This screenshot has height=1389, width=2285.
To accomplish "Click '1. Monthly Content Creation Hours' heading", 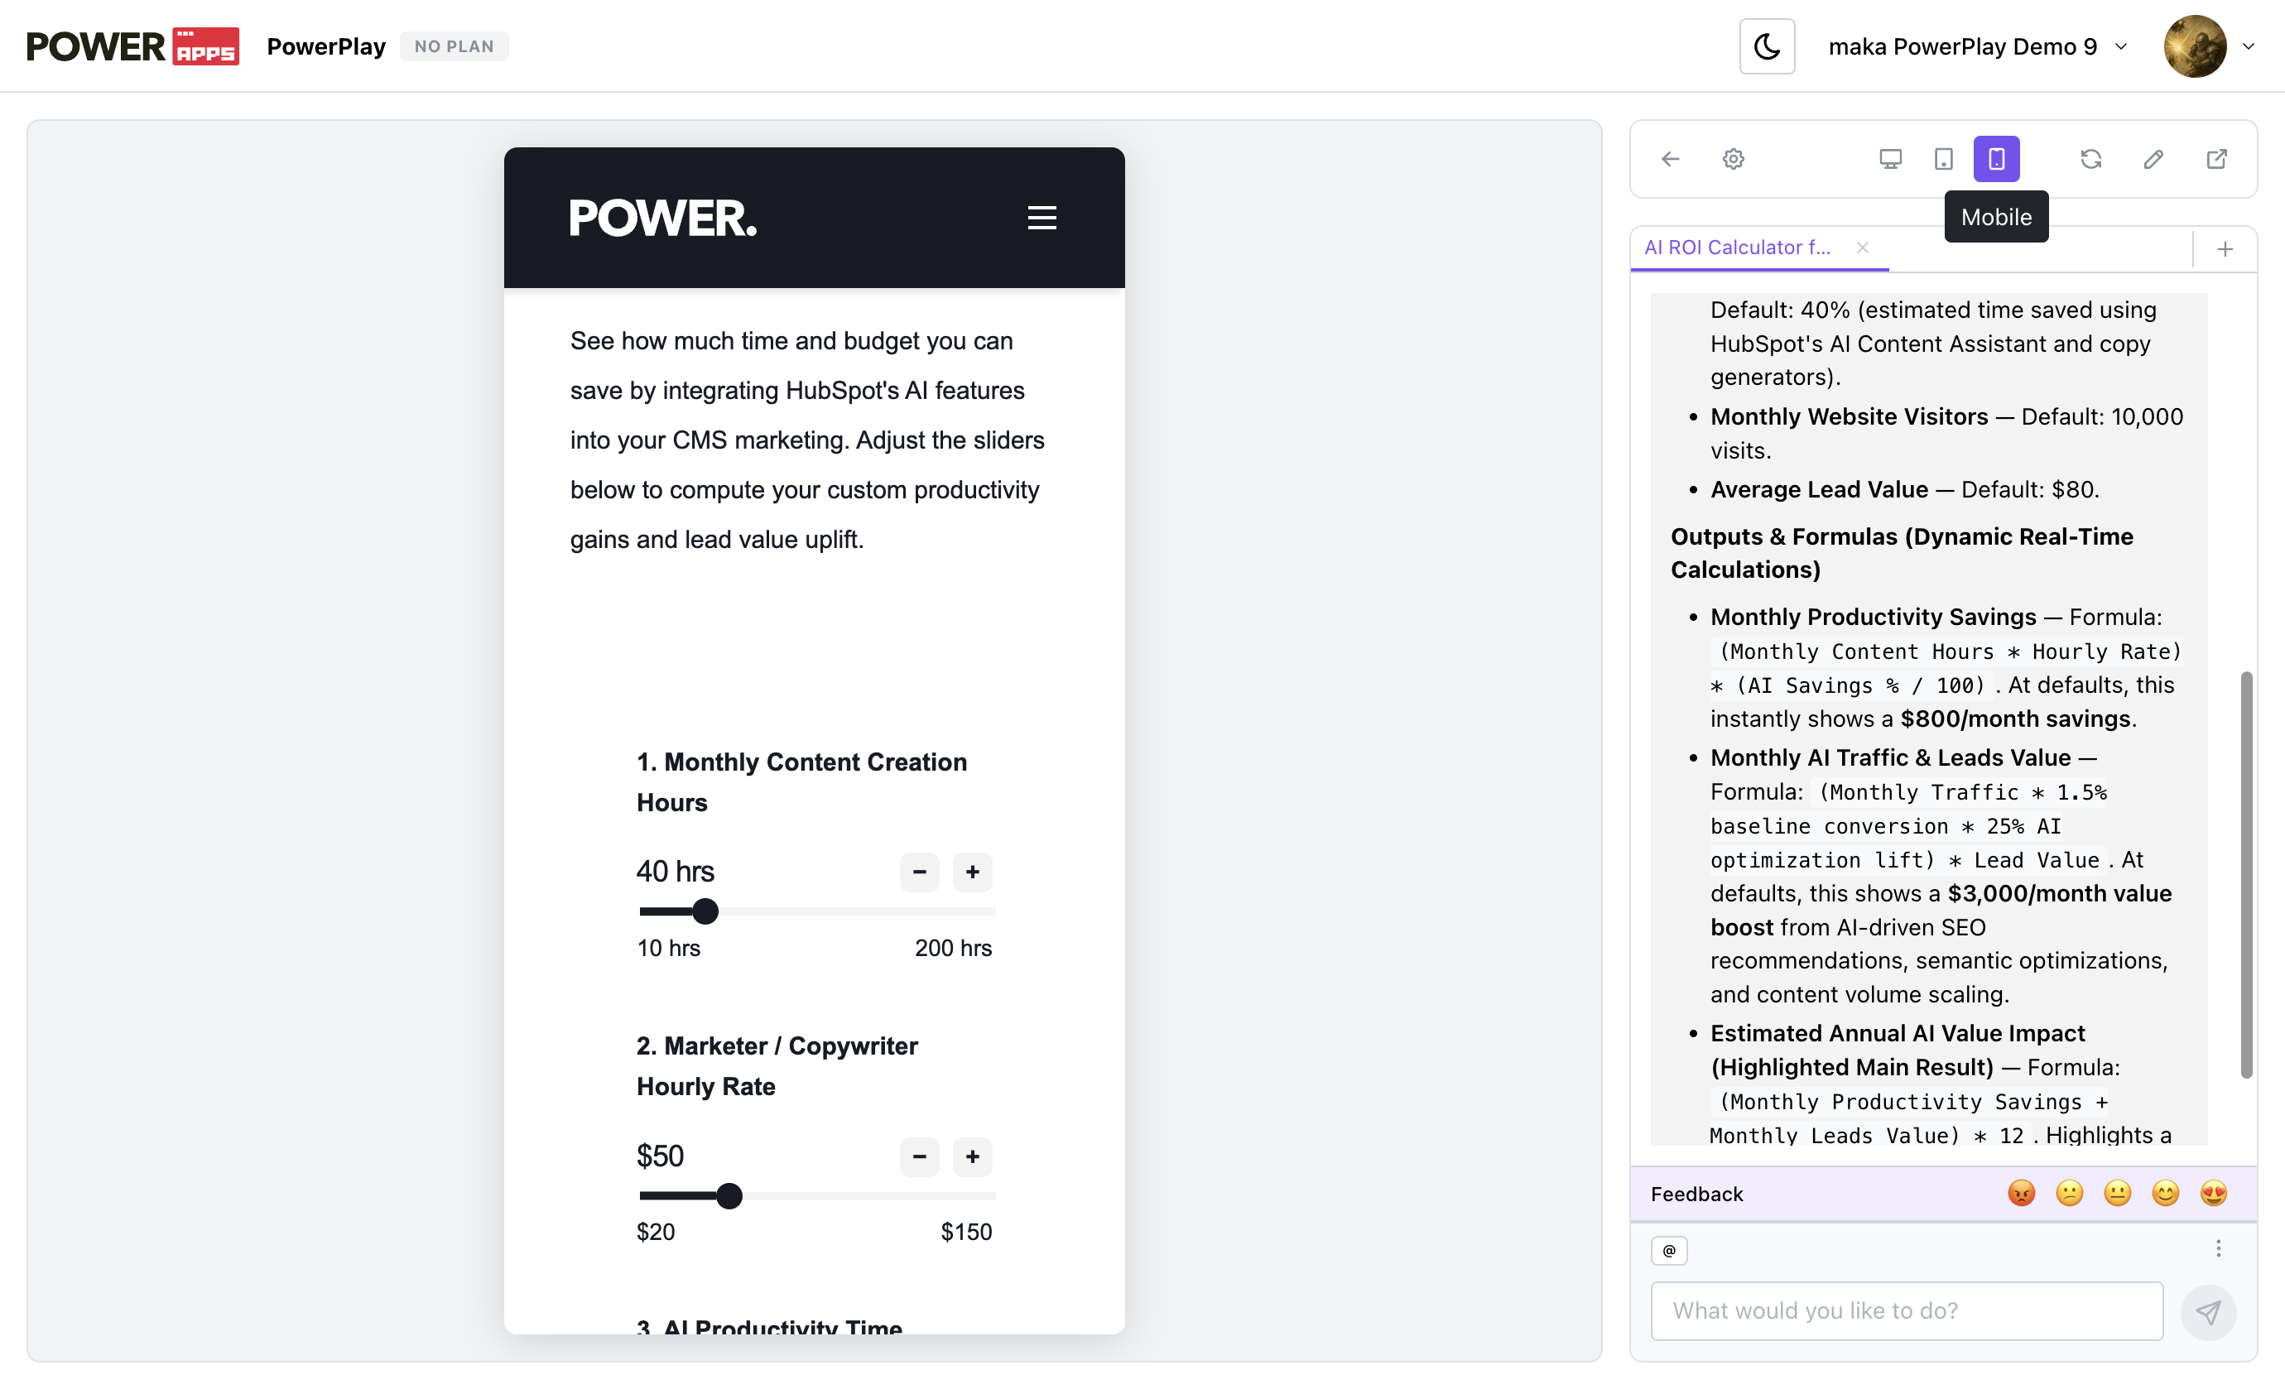I will [x=801, y=782].
